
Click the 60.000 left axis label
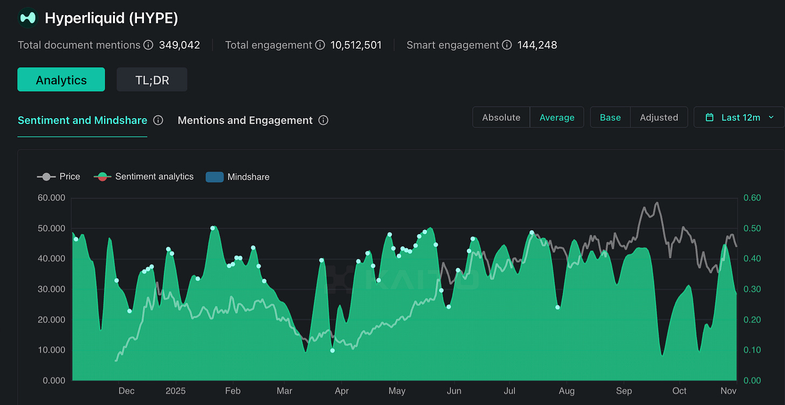click(x=51, y=198)
